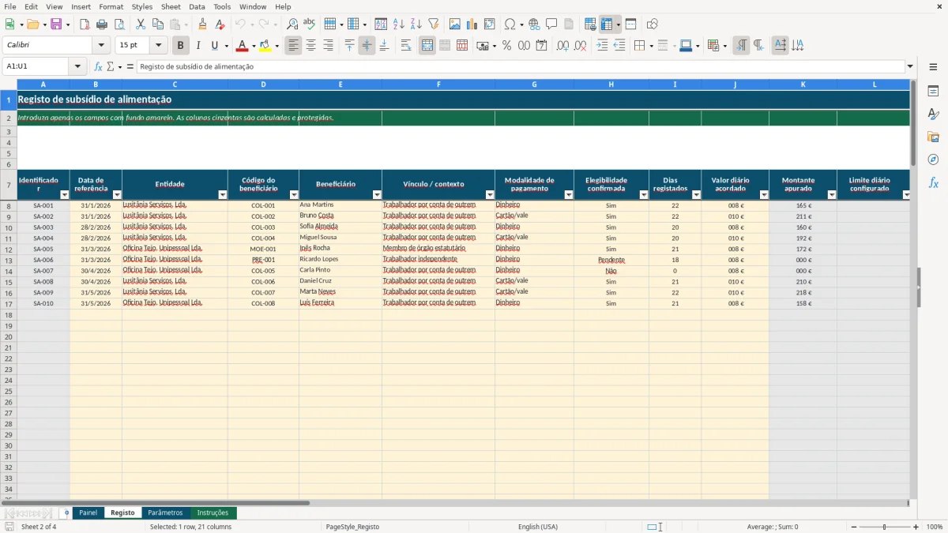Open filter dropdown for Beneficiário column
Image resolution: width=948 pixels, height=533 pixels.
pos(377,194)
